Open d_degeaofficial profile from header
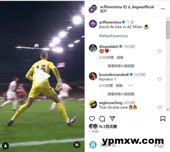This screenshot has height=152, width=170. click(141, 7)
